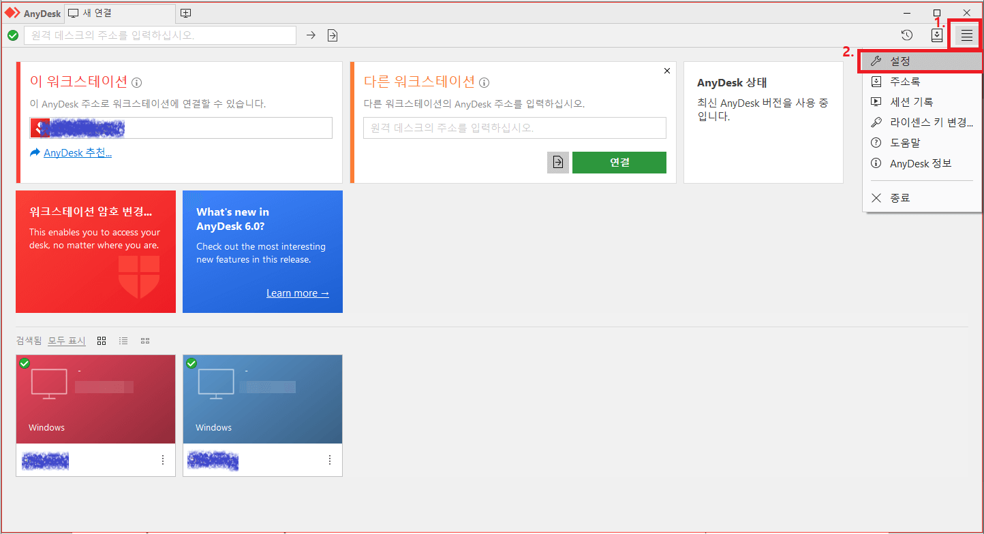984x534 pixels.
Task: Minimize the AnyDesk window
Action: (907, 13)
